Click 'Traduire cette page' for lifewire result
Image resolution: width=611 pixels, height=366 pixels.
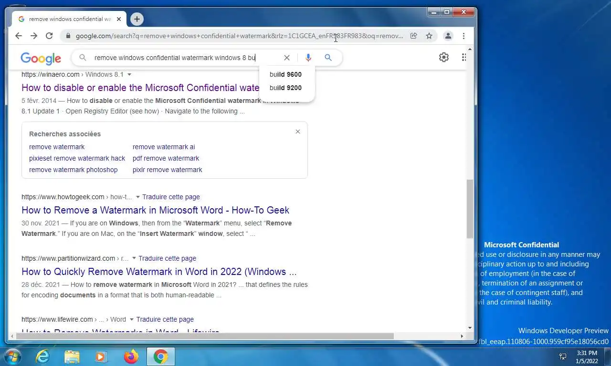coord(165,319)
